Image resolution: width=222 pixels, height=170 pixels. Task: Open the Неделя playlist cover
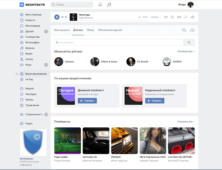coord(134,96)
